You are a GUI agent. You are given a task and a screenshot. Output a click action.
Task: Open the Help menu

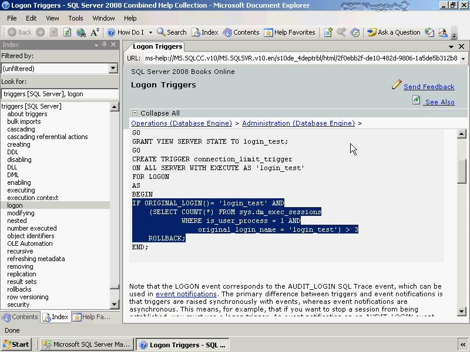tap(130, 18)
